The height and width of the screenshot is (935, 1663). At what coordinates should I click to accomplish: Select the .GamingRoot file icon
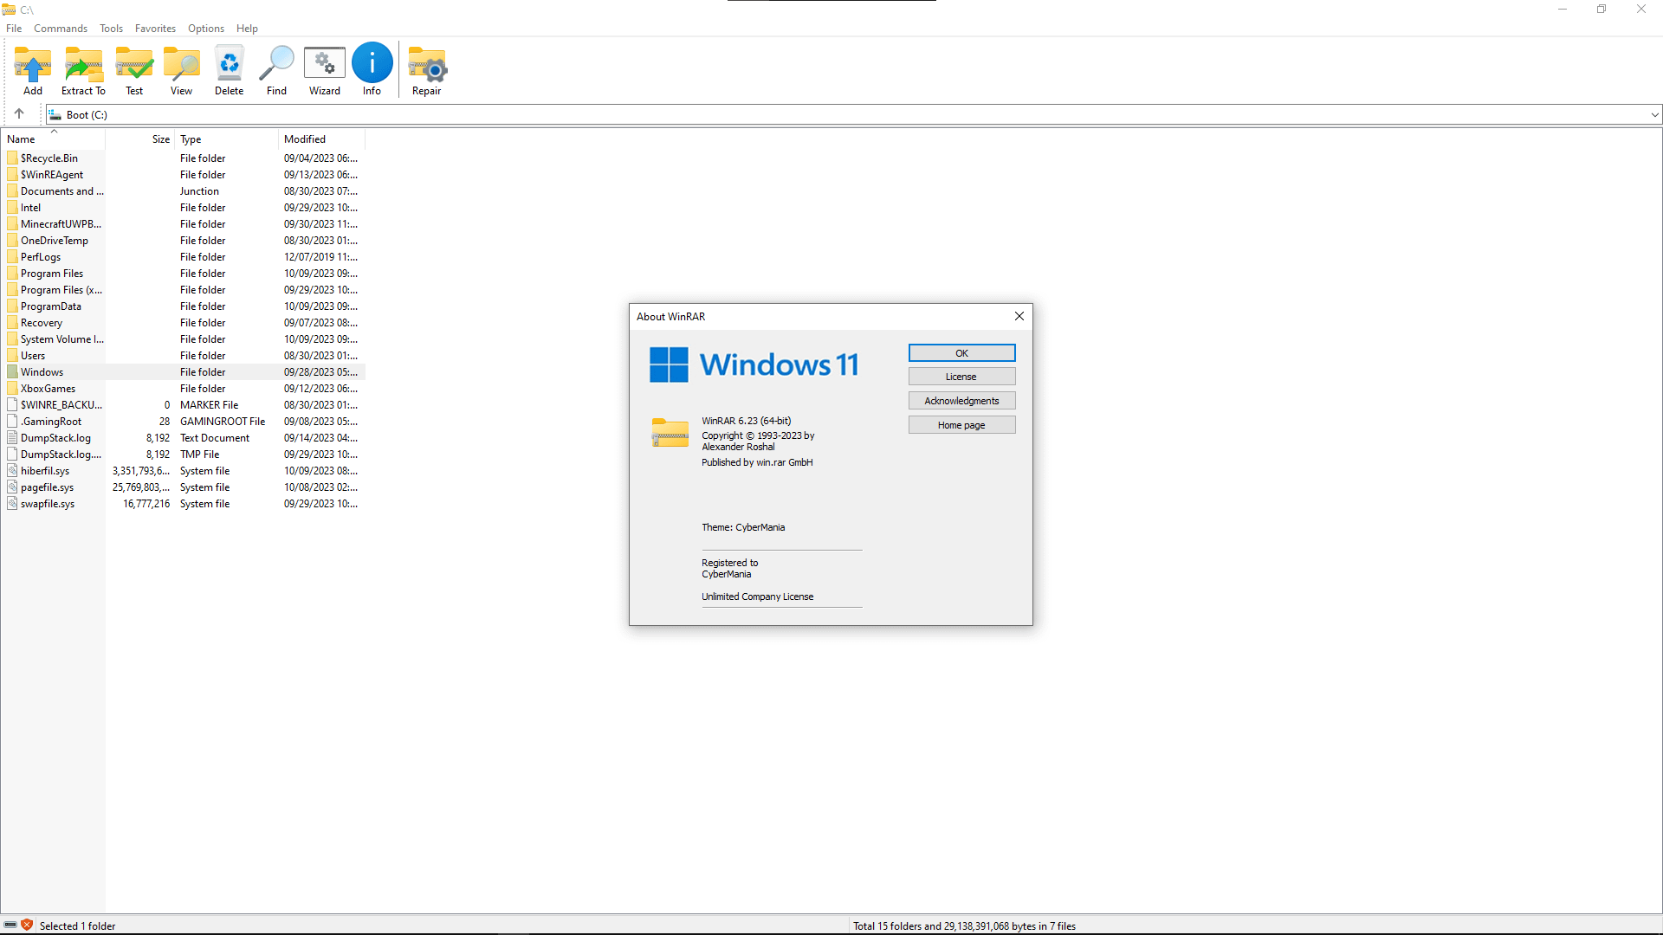[12, 421]
